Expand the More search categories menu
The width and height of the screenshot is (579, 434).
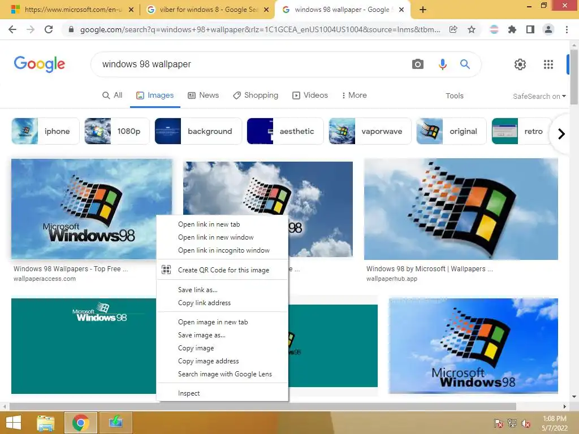click(x=354, y=95)
